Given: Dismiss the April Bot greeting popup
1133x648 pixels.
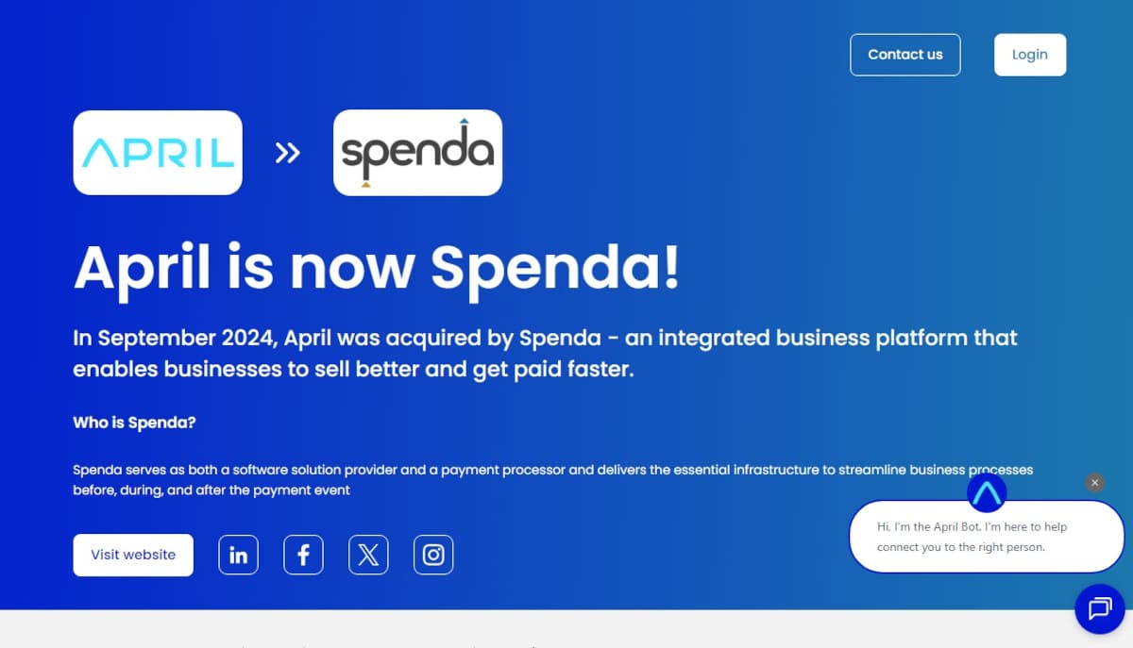Looking at the screenshot, I should tap(1094, 482).
